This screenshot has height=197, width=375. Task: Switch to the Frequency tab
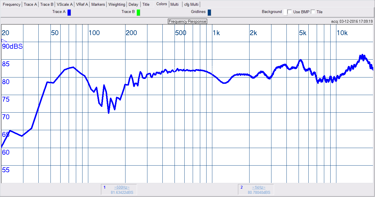[x=12, y=4]
